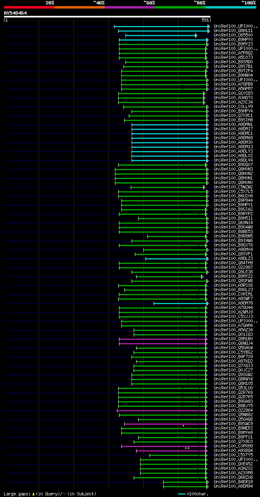Select the UniRef100_B6U206 label
This screenshot has width=260, height=497.
point(233,196)
